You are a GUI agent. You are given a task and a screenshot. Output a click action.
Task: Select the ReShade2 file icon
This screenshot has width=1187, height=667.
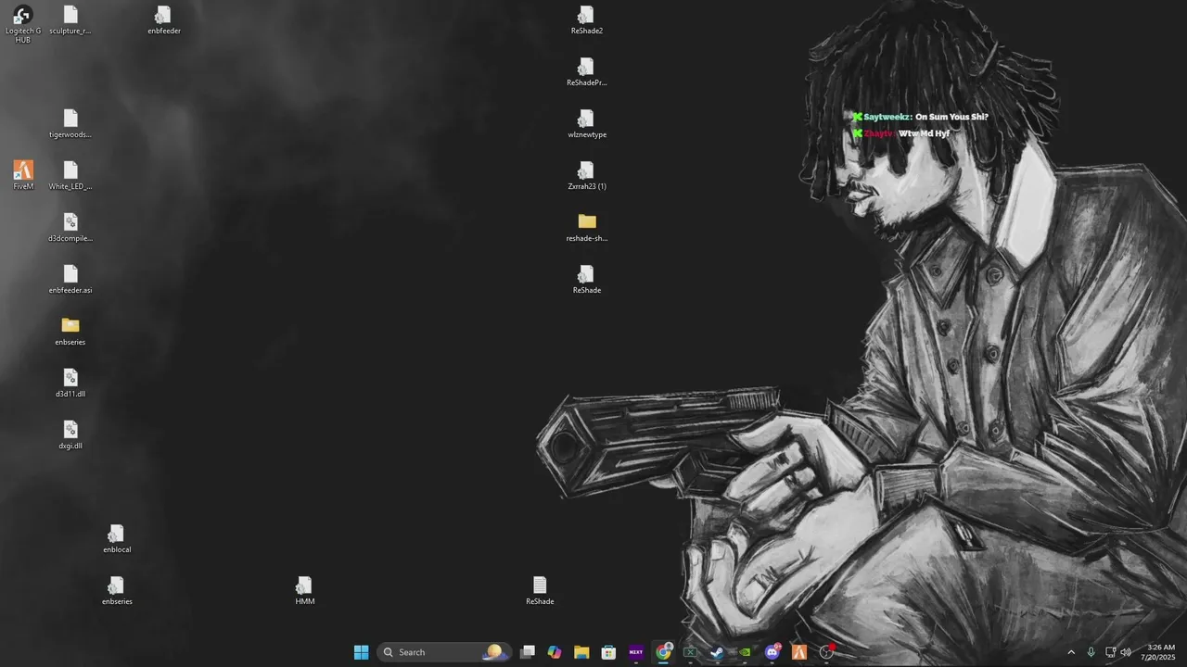click(x=587, y=20)
